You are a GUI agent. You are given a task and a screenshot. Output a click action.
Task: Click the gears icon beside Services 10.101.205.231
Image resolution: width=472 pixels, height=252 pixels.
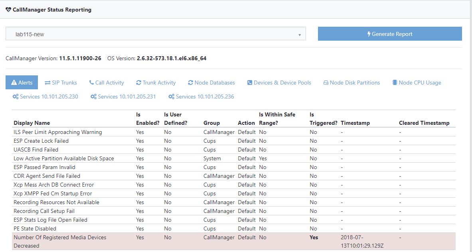93,96
